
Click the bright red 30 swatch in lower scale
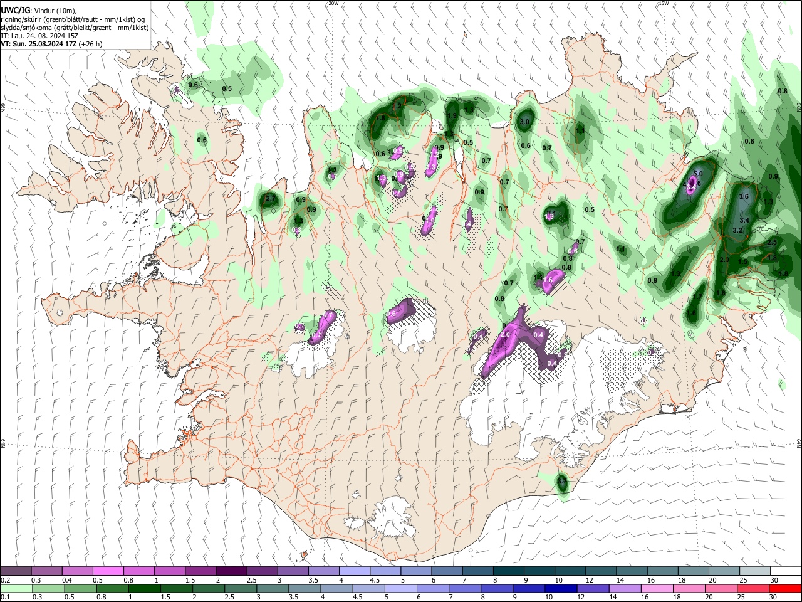coord(786,588)
